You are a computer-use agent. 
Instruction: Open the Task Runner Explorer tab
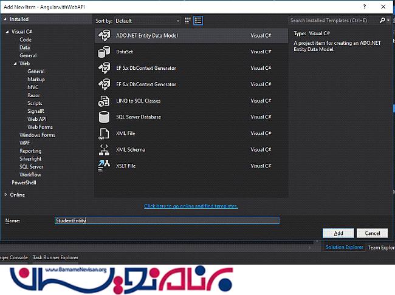pyautogui.click(x=55, y=258)
